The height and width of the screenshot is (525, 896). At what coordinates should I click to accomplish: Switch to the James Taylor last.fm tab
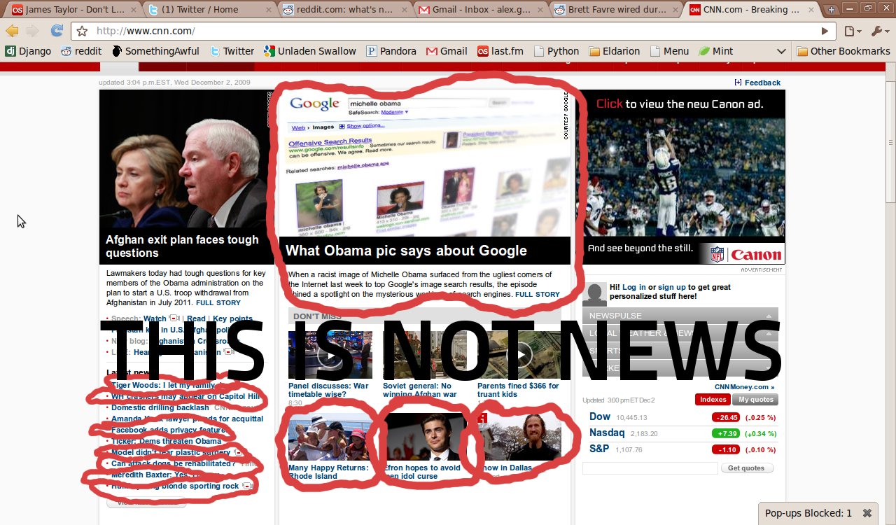[x=73, y=10]
